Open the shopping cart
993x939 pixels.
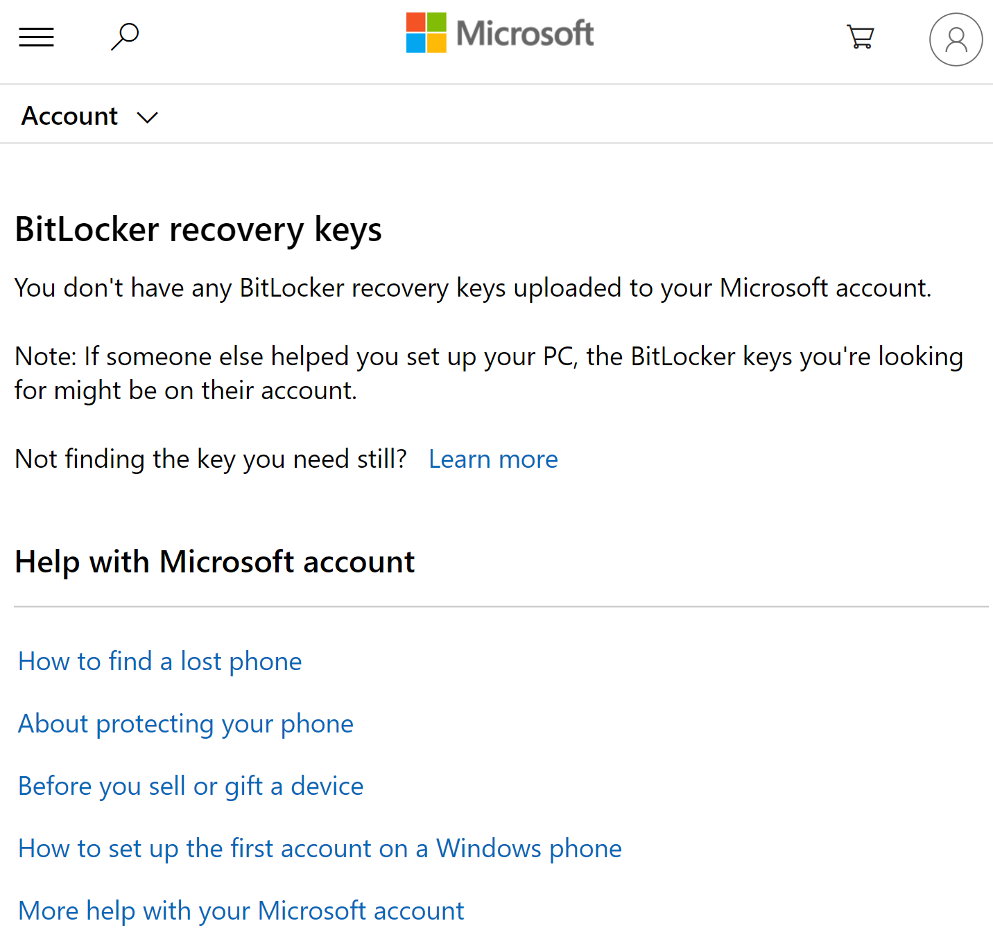point(860,36)
